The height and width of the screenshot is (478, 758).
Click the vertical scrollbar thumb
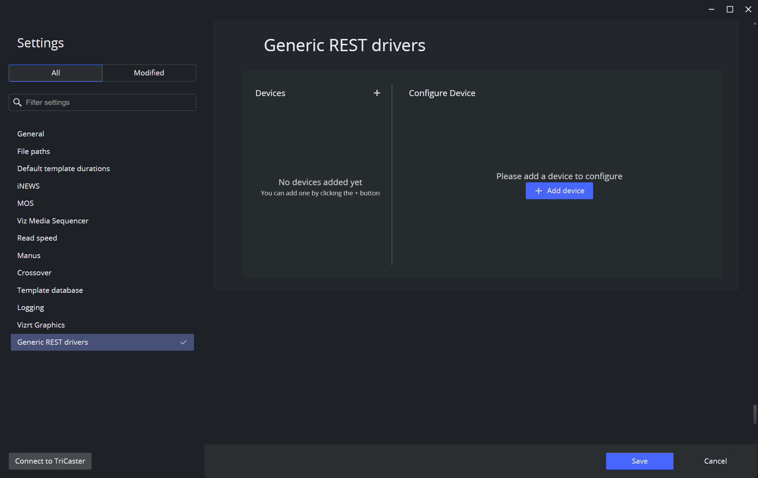(755, 414)
